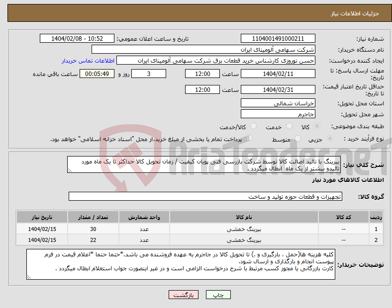Click the response deadline time 12:00 field
392x308 pixels.
[202, 74]
